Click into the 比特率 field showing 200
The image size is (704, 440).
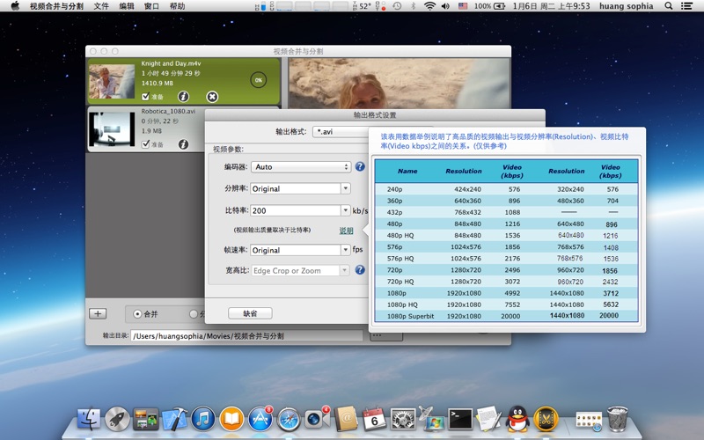tap(296, 210)
